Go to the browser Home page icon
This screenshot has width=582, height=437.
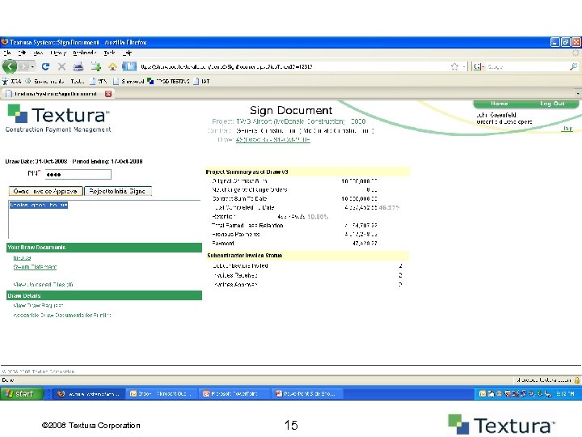point(112,67)
